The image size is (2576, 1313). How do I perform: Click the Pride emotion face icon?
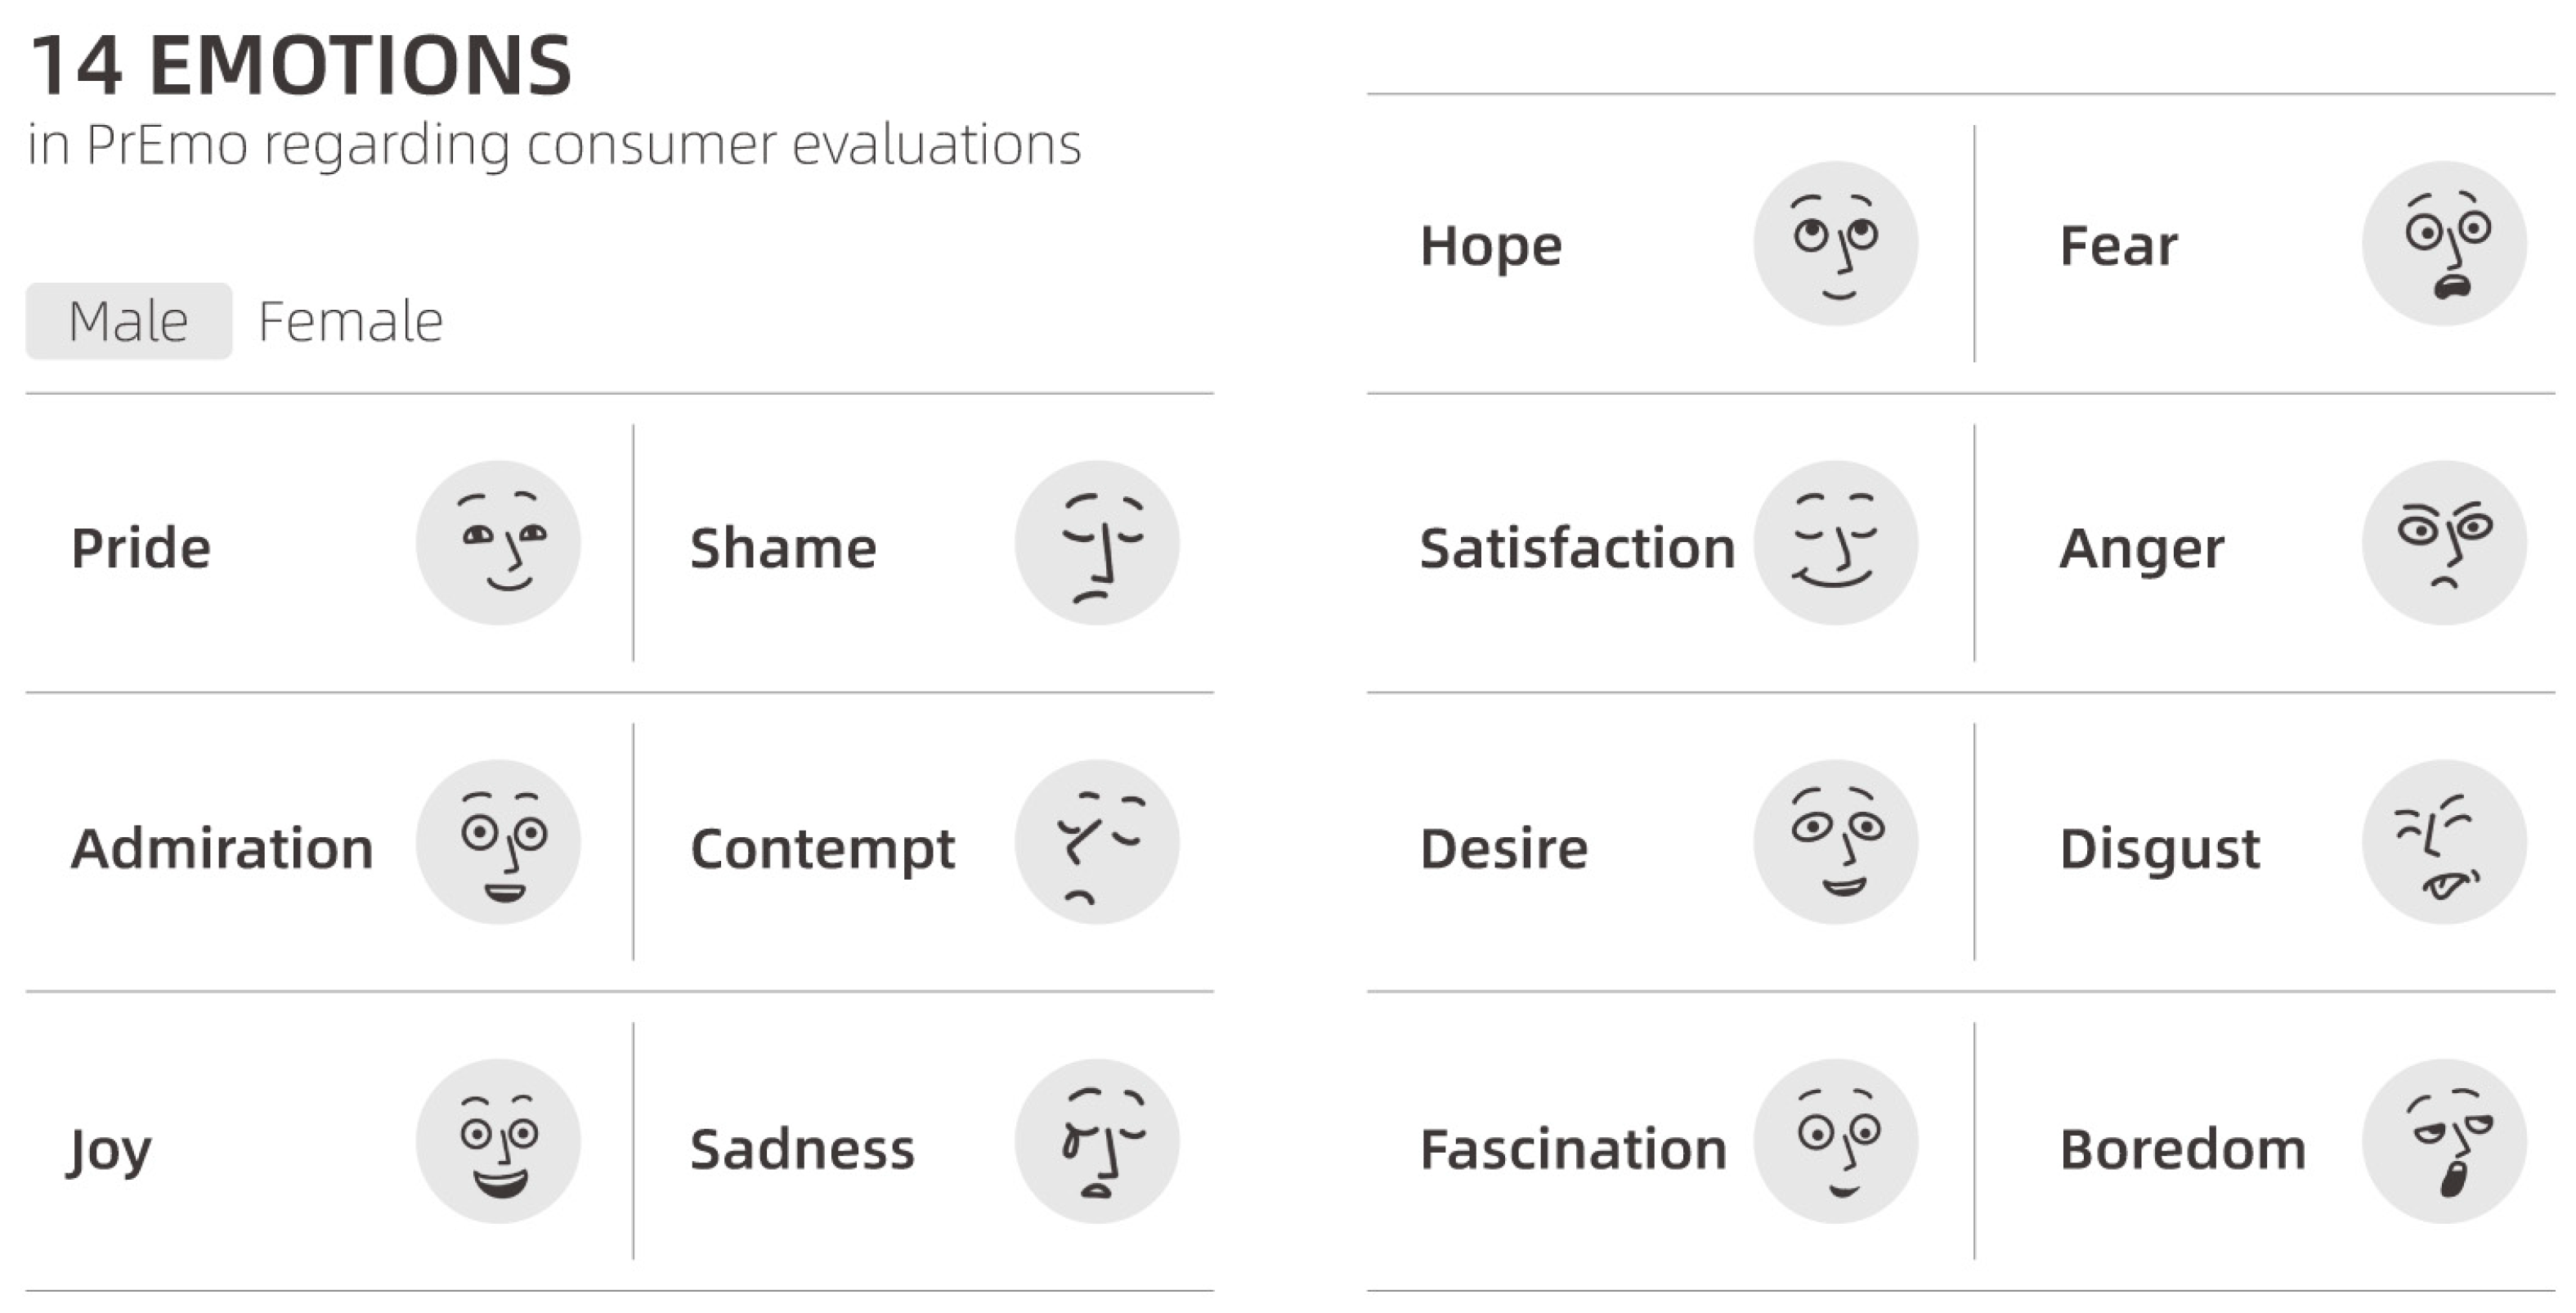click(498, 543)
